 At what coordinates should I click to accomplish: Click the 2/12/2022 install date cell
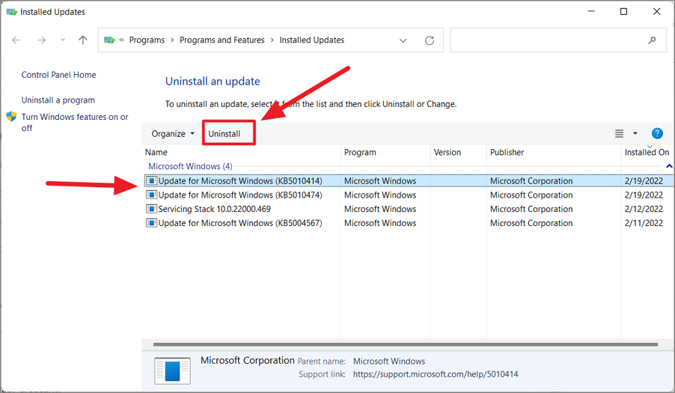point(644,209)
